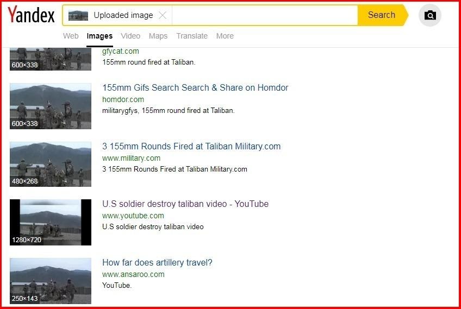Expand the More menu
This screenshot has height=309, width=461.
225,36
